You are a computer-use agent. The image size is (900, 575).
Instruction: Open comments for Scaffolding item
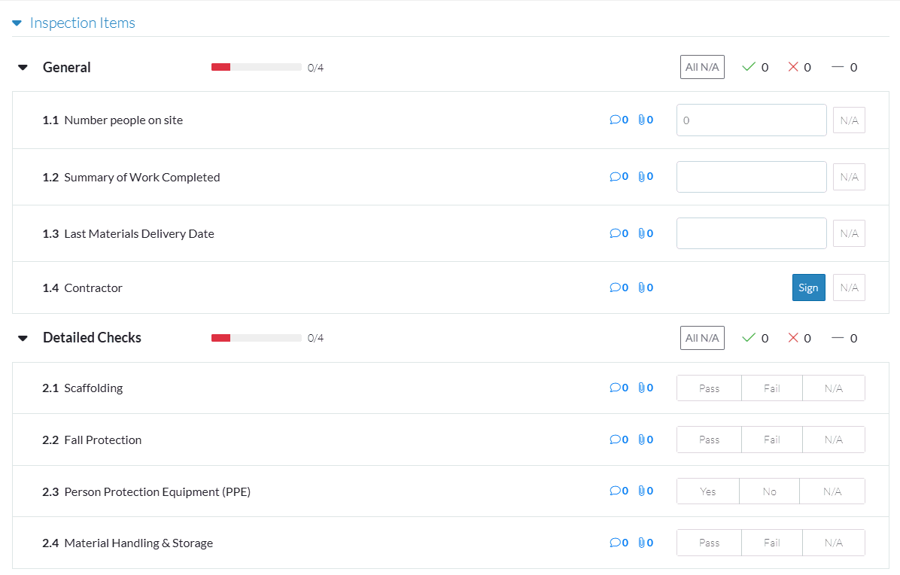click(619, 388)
